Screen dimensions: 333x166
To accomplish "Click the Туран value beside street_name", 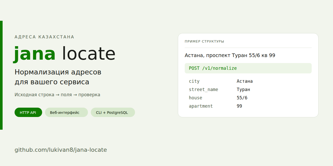I will 244,89.
